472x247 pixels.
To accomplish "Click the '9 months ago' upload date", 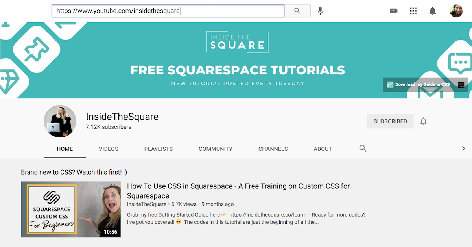I will [218, 204].
